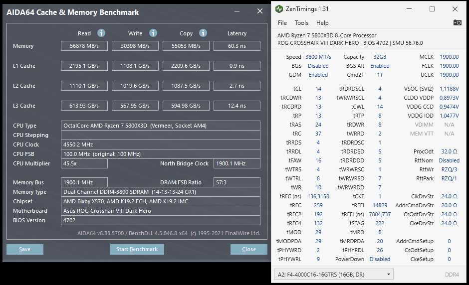The width and height of the screenshot is (469, 285).
Task: Select Memory Copy value 55053 MB/s
Action: pos(186,46)
